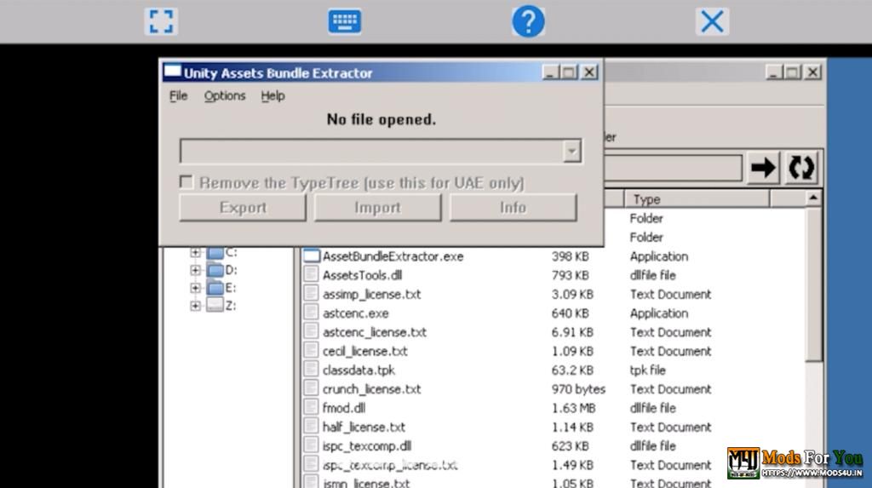Click the refresh arrows button in file browser
Image resolution: width=872 pixels, height=488 pixels.
pos(800,168)
